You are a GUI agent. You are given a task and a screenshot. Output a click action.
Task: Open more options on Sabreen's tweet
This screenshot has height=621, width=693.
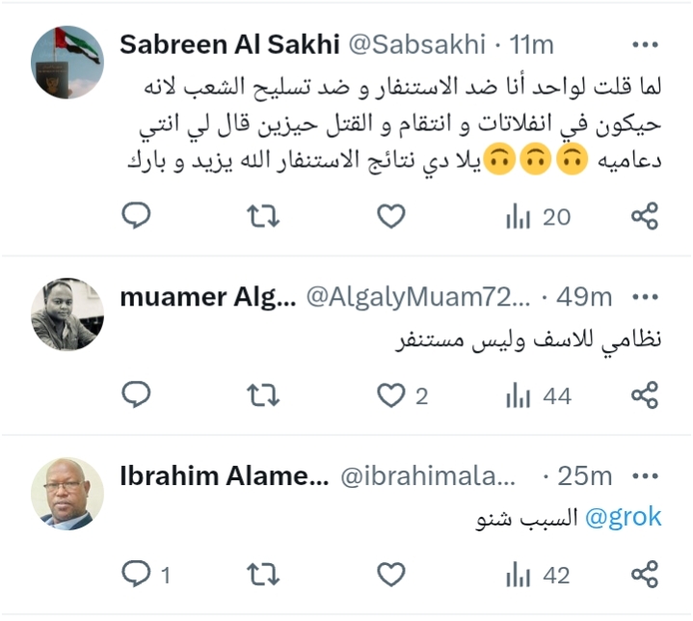644,44
